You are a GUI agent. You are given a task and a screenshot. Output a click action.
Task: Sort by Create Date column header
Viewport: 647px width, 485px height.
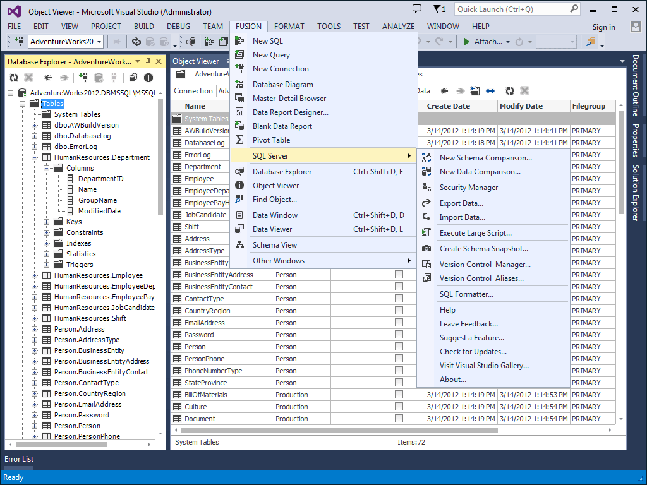pos(461,106)
